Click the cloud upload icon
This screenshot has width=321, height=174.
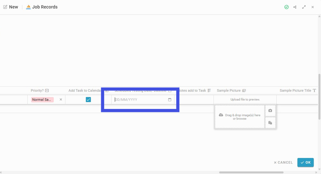[221, 115]
